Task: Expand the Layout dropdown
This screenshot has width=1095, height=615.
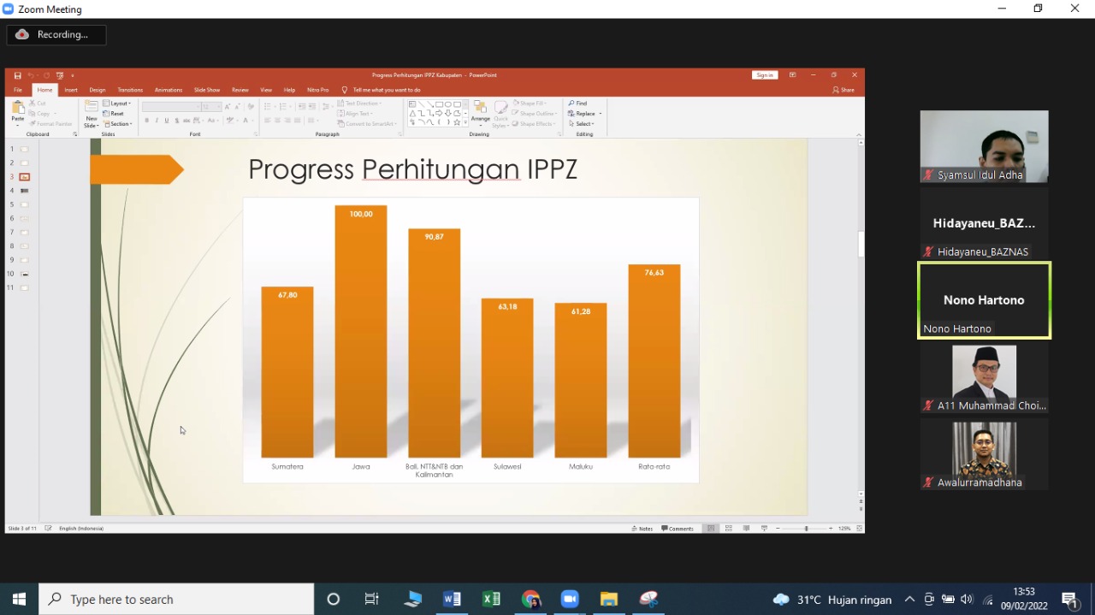Action: pos(119,103)
